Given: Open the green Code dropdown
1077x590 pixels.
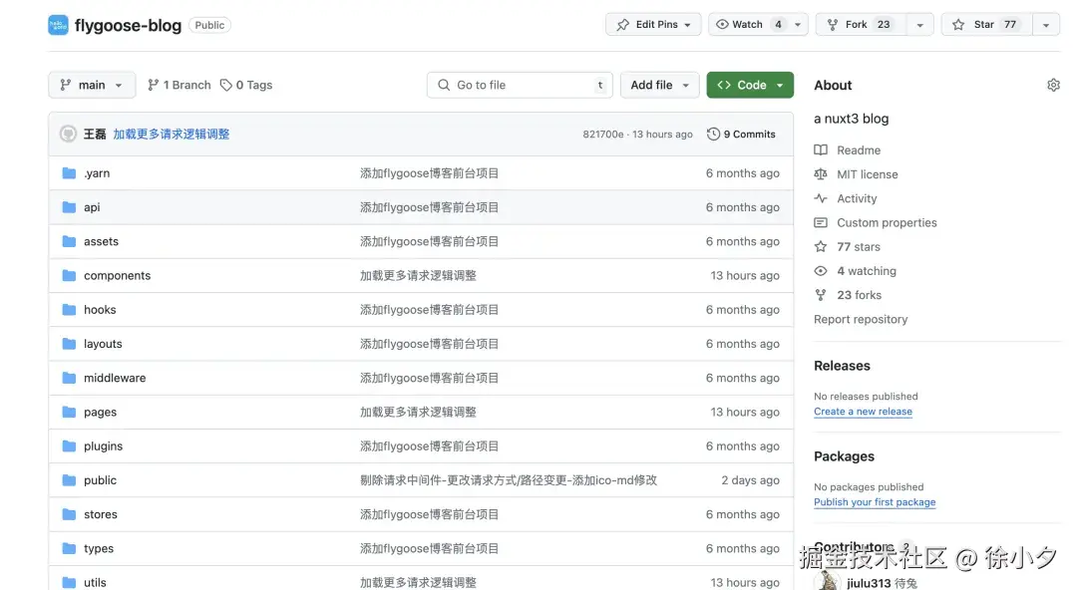Looking at the screenshot, I should click(x=750, y=85).
